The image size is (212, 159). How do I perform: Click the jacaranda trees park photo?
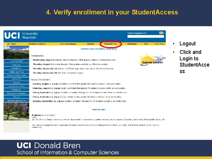coord(16,111)
